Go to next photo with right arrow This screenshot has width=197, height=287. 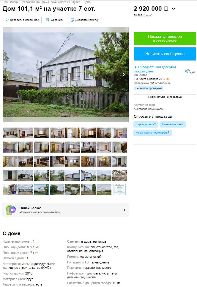(124, 75)
